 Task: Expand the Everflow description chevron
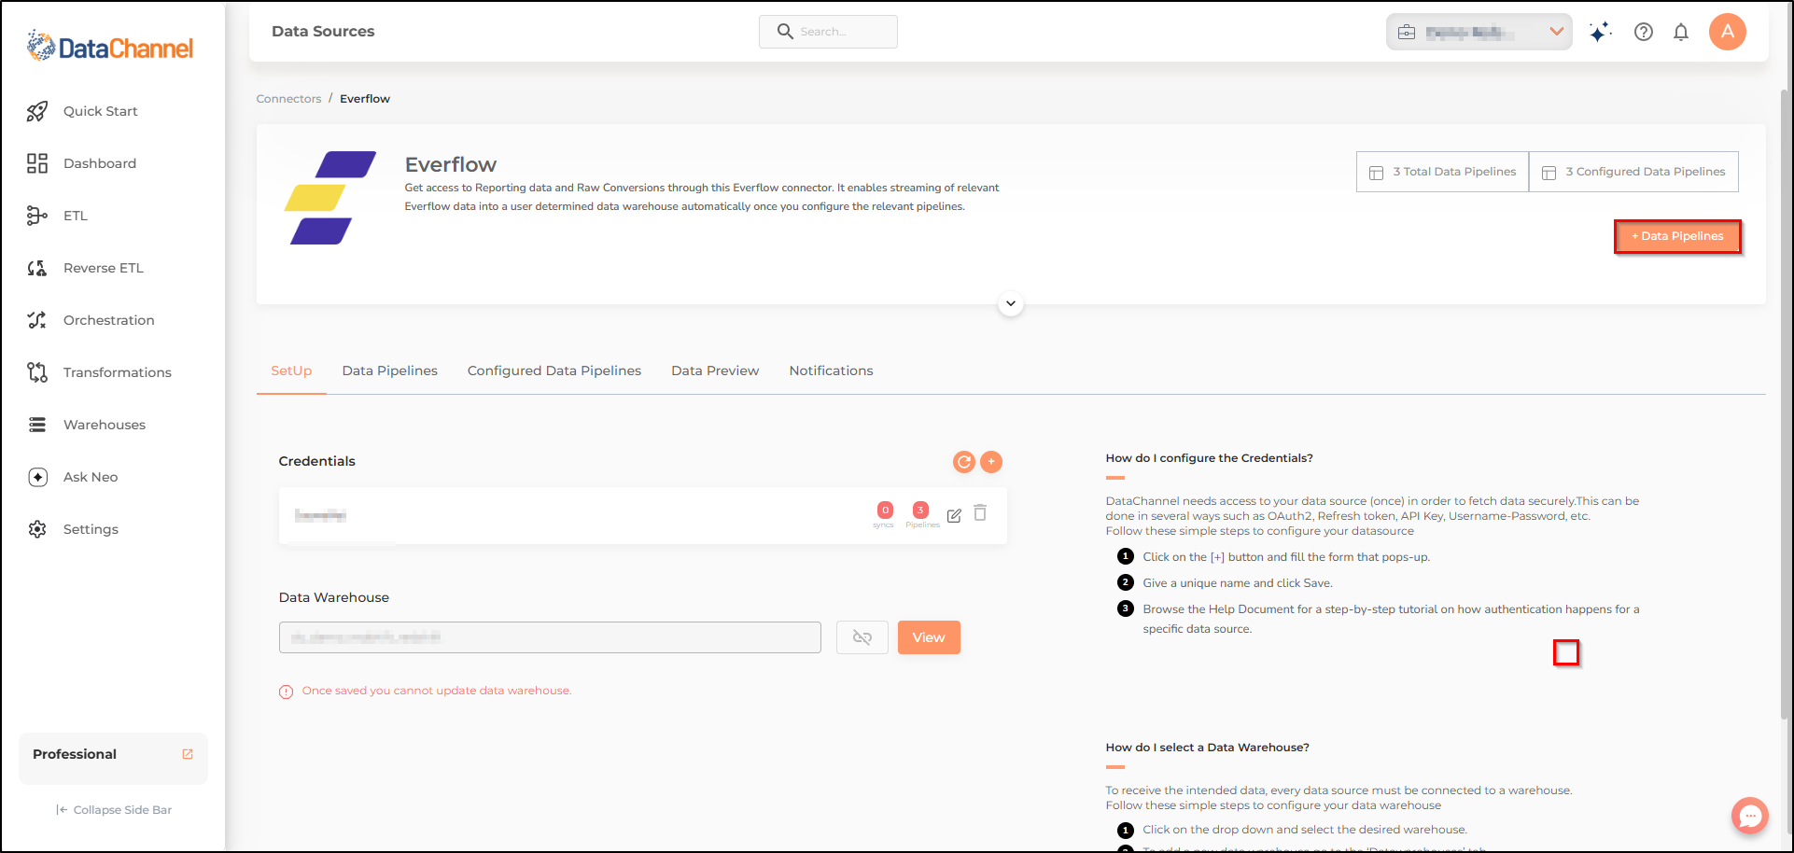(1011, 303)
